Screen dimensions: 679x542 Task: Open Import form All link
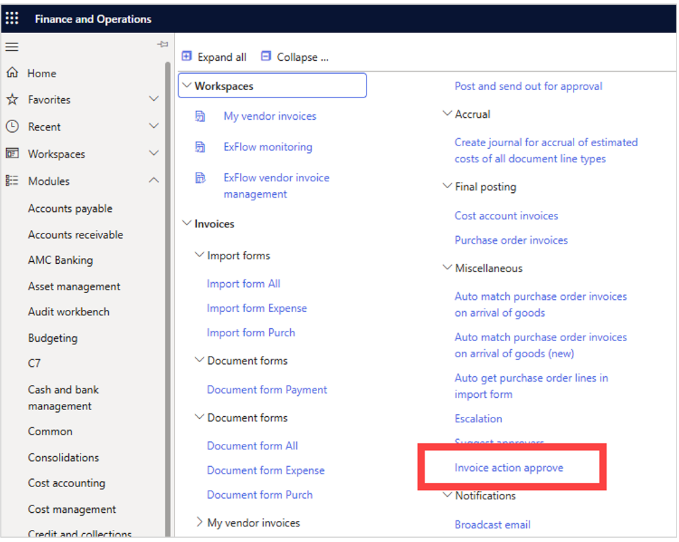[x=243, y=284]
